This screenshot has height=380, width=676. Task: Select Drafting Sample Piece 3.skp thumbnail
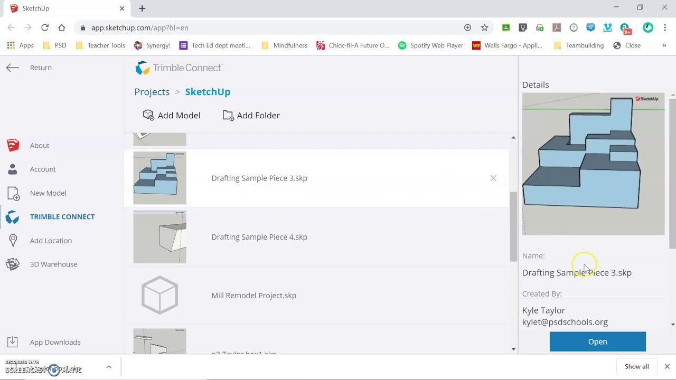(159, 178)
